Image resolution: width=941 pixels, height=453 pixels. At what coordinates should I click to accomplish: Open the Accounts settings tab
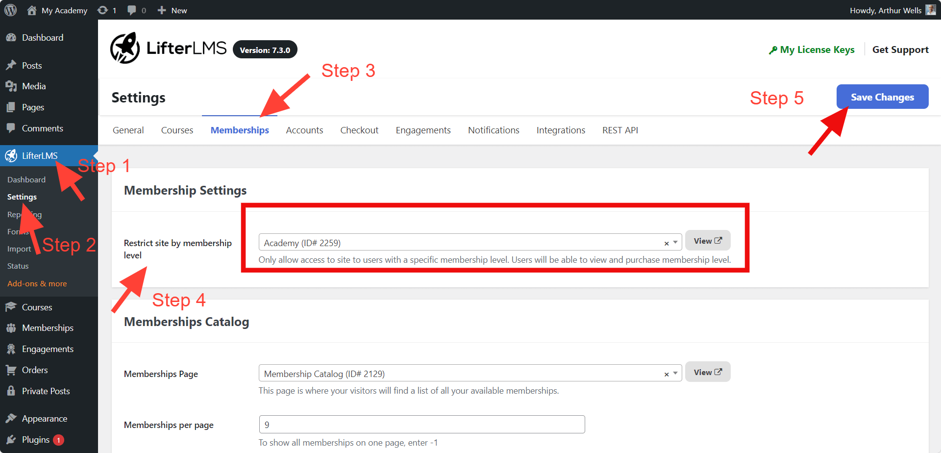coord(304,130)
